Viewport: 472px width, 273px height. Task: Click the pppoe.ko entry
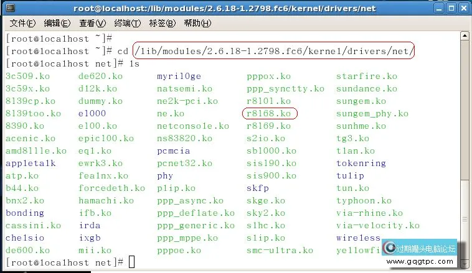pos(179,251)
